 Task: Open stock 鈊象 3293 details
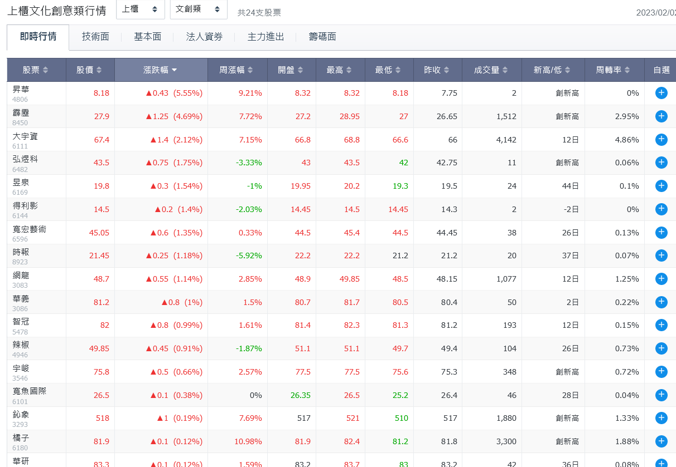pyautogui.click(x=21, y=419)
